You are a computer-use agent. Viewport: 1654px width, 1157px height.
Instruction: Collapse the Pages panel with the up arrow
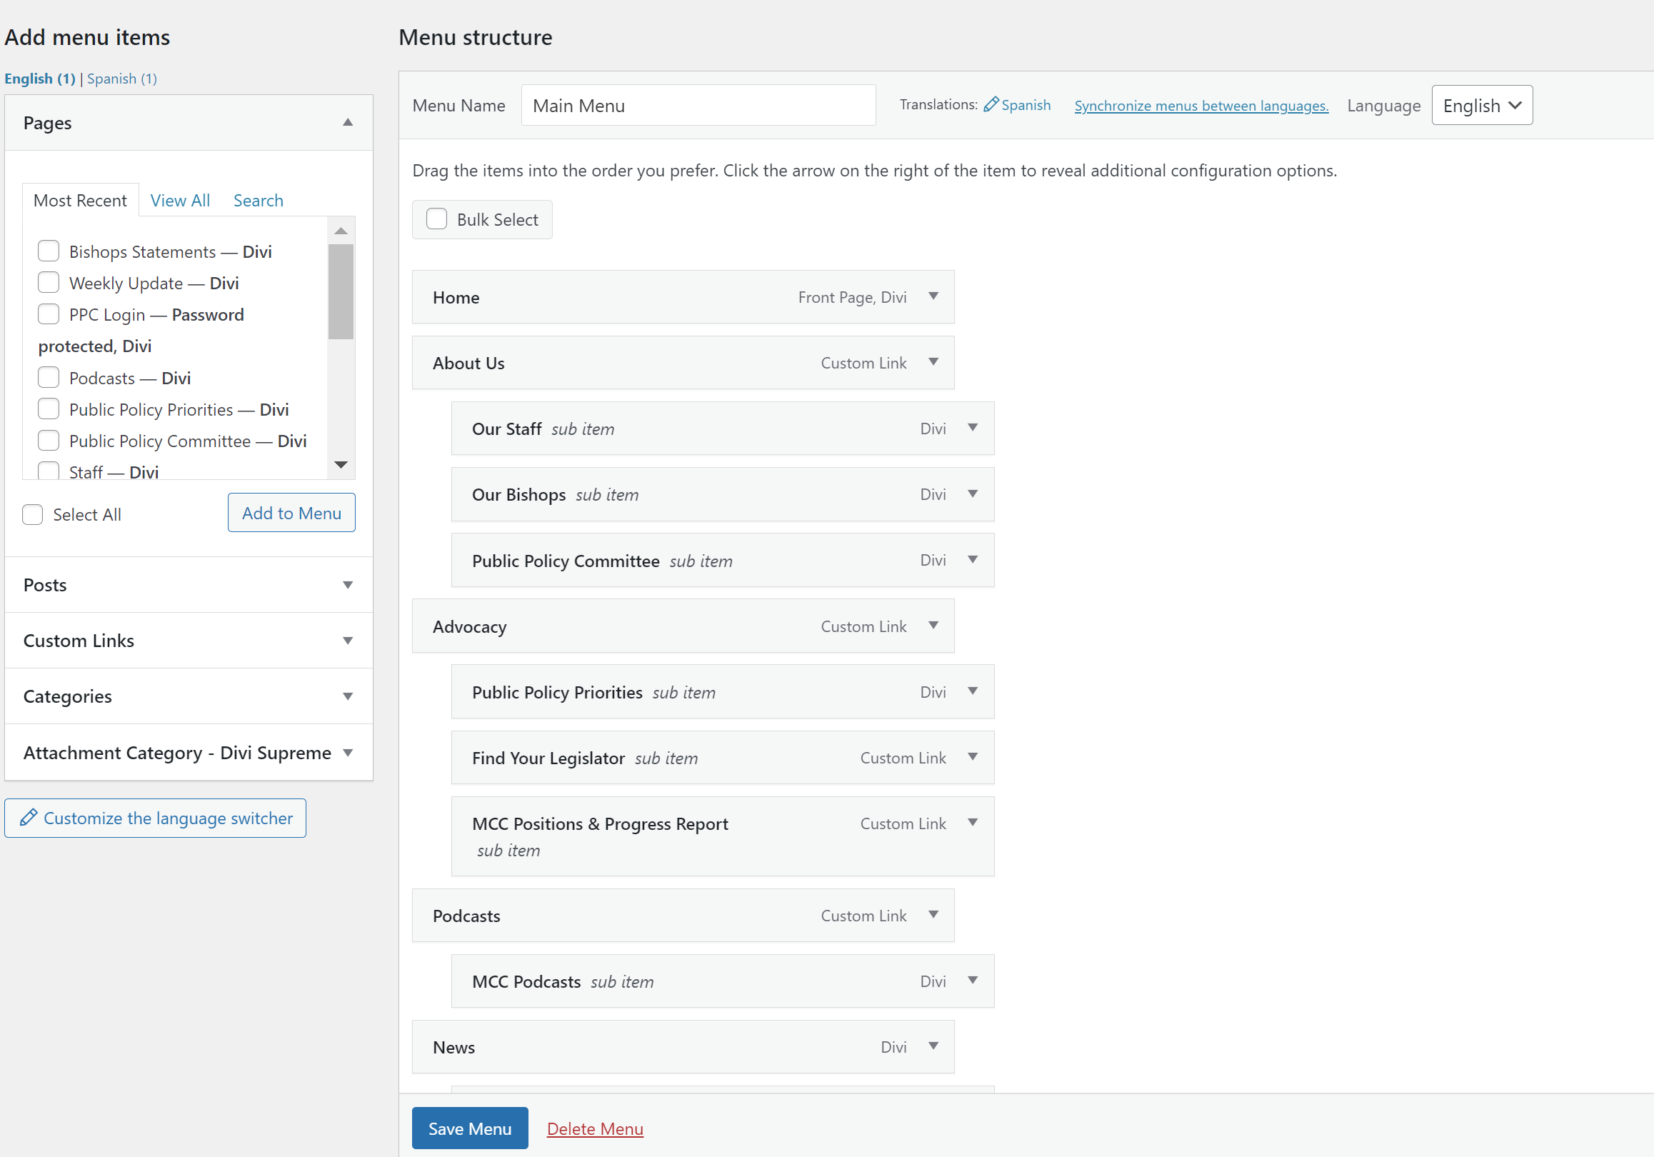[348, 122]
